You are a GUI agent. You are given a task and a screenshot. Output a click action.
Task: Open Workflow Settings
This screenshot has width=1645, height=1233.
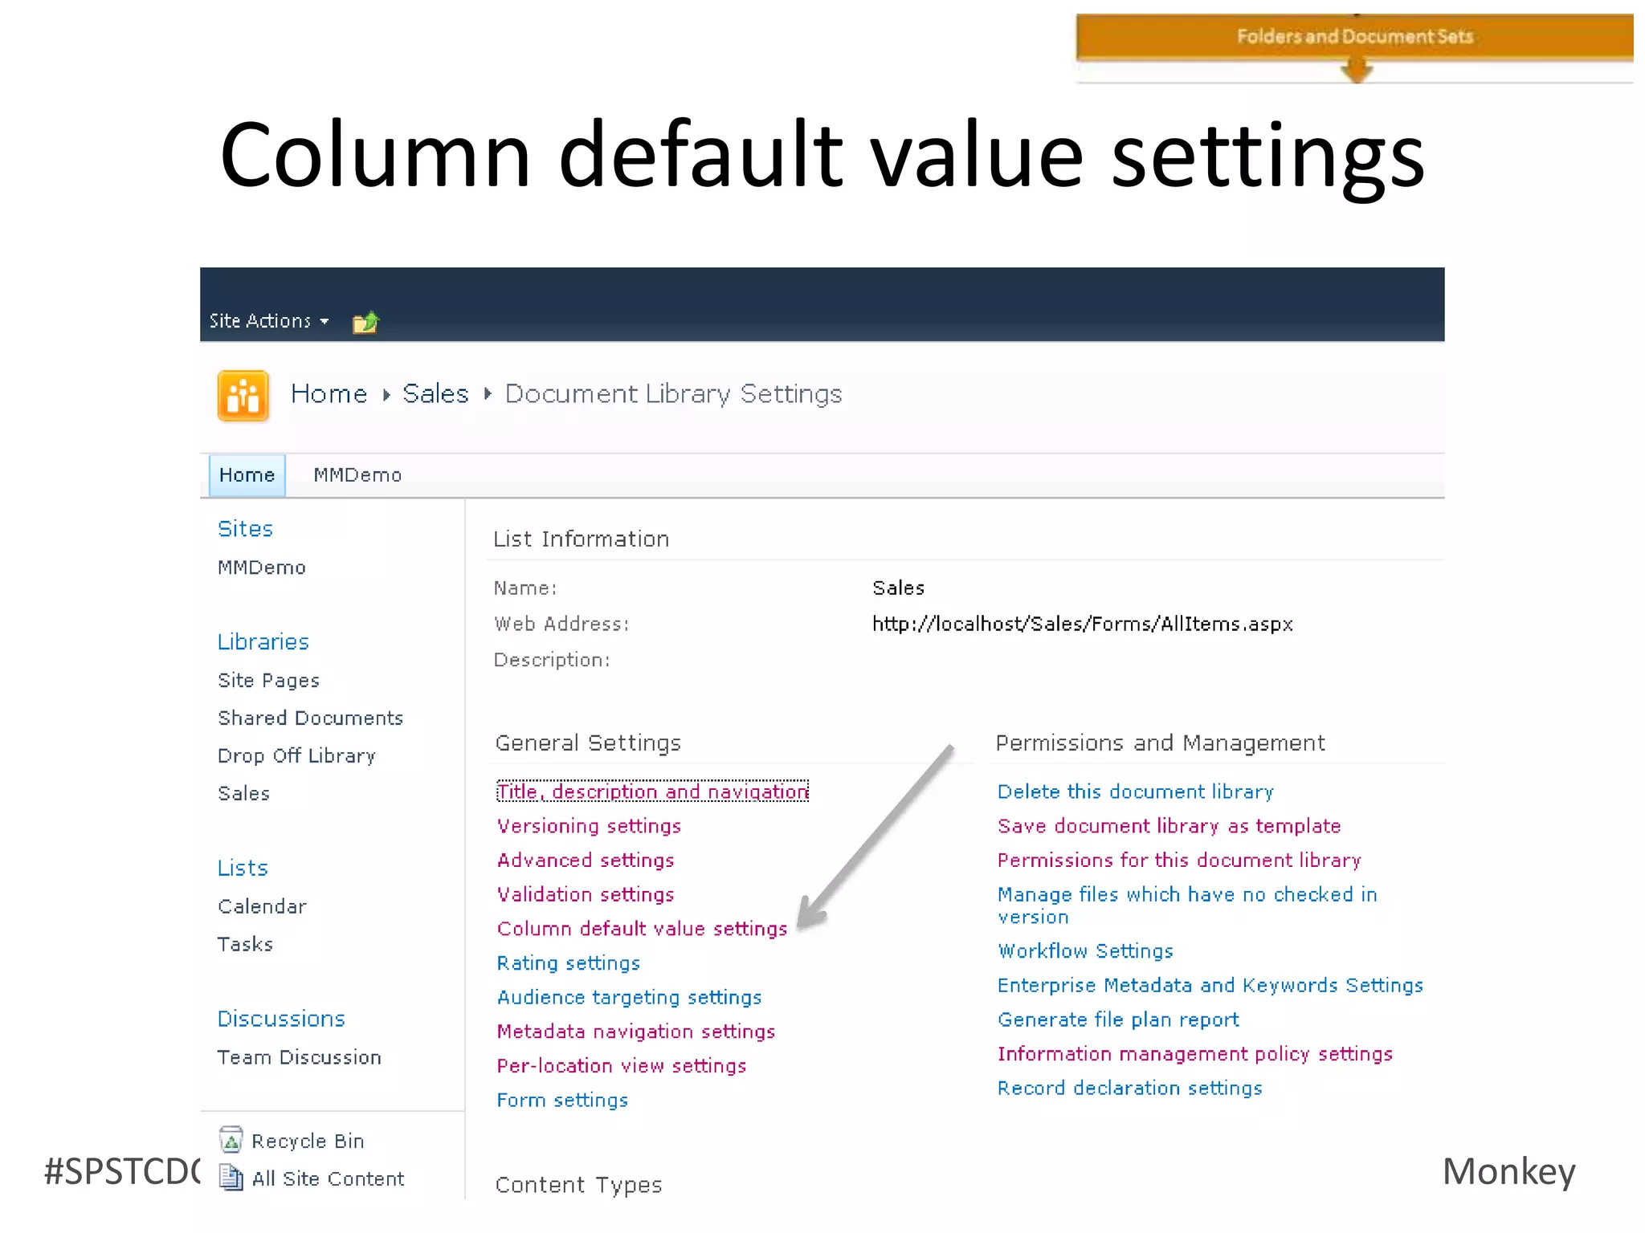pos(1085,951)
